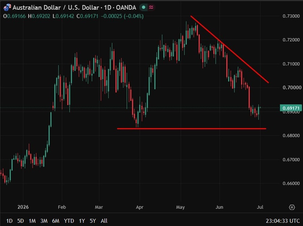This screenshot has width=303, height=226.
Task: Select the 6M time range
Action: [x=56, y=221]
